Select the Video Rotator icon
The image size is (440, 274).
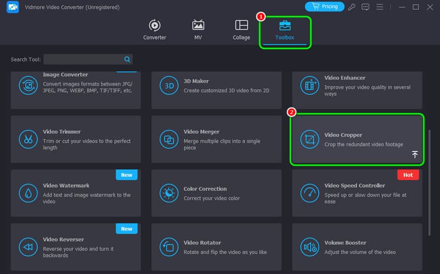(168, 247)
